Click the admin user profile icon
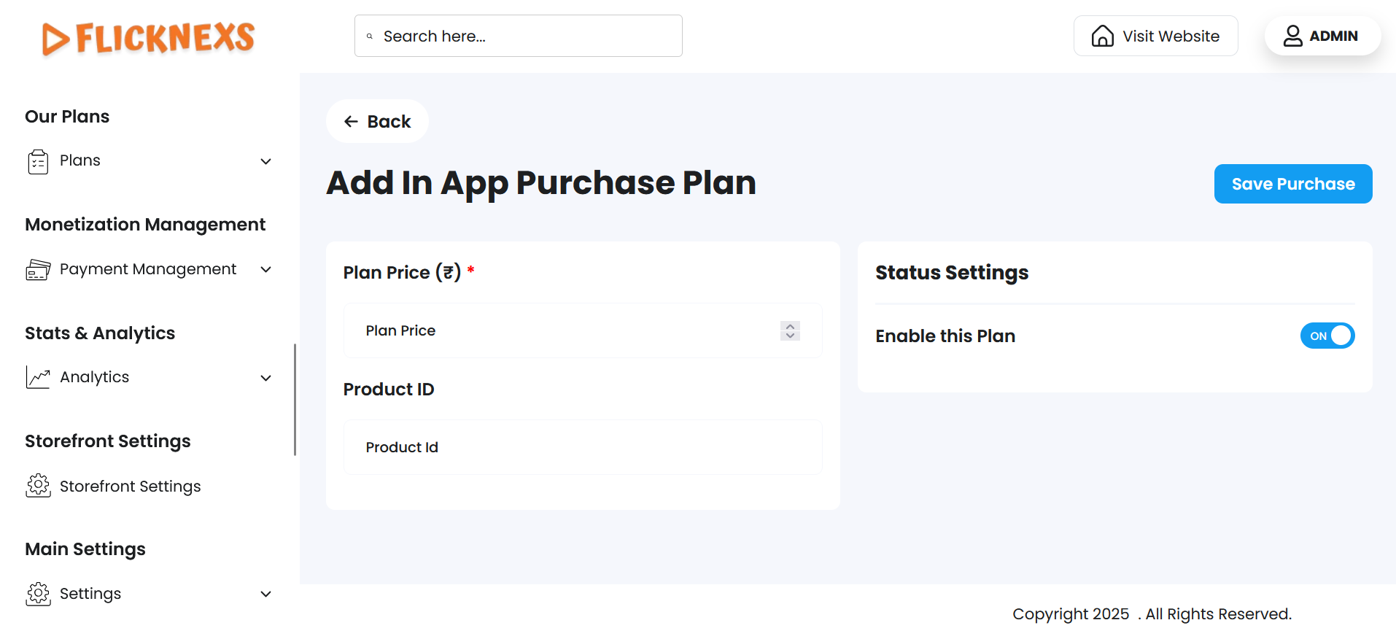Image resolution: width=1396 pixels, height=639 pixels. coord(1292,36)
